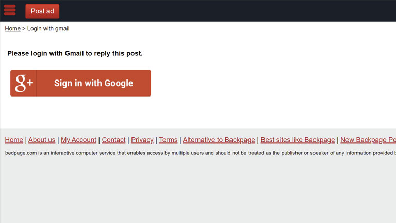Click blank gray area below the disclaimer
396x223 pixels.
pos(198,191)
